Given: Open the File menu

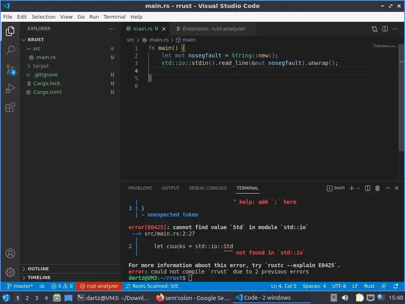Looking at the screenshot, I should point(8,17).
